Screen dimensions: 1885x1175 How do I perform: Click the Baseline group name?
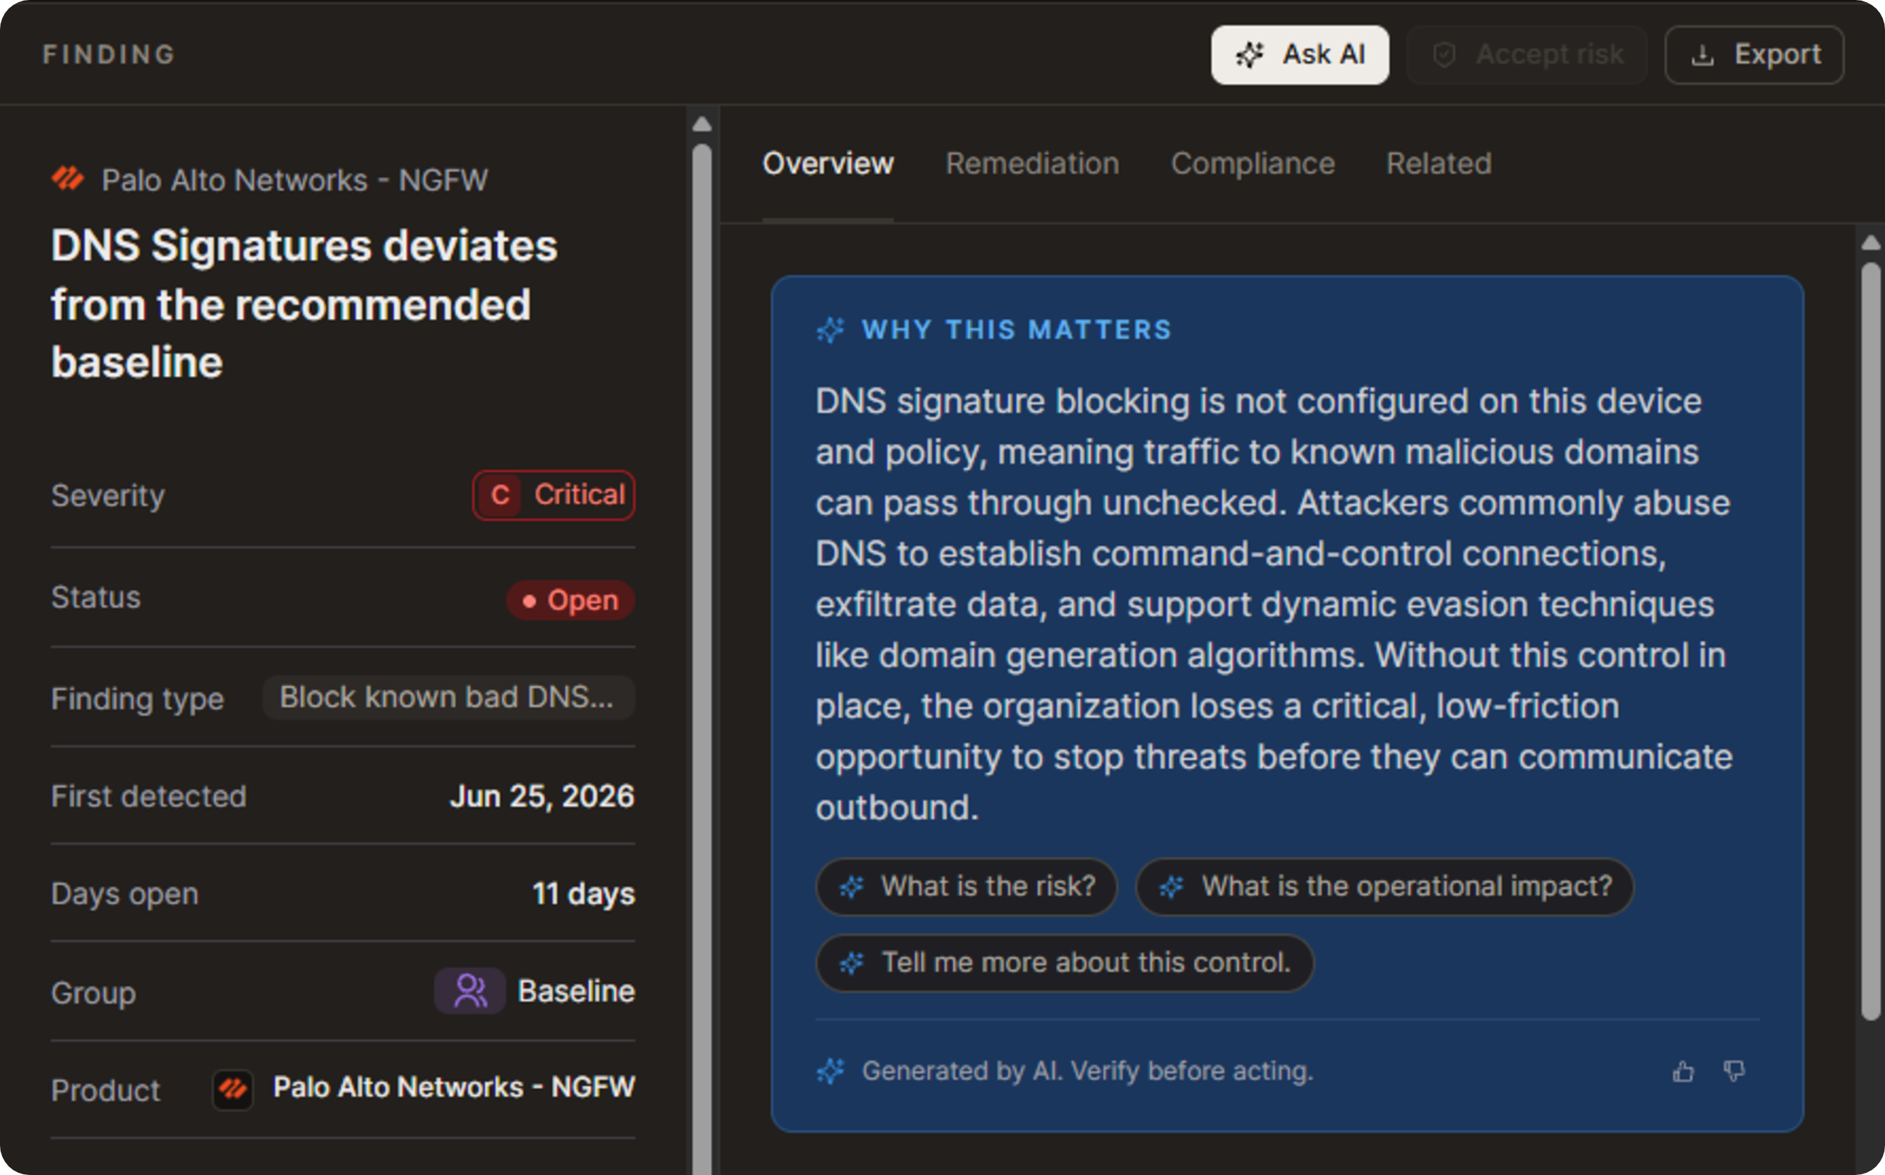[577, 992]
